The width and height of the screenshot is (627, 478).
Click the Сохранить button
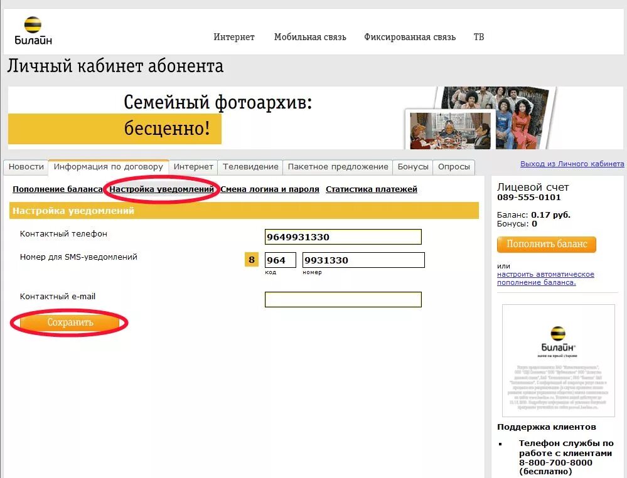click(70, 322)
